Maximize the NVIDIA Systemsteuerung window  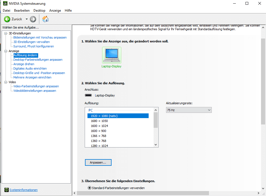(247, 3)
